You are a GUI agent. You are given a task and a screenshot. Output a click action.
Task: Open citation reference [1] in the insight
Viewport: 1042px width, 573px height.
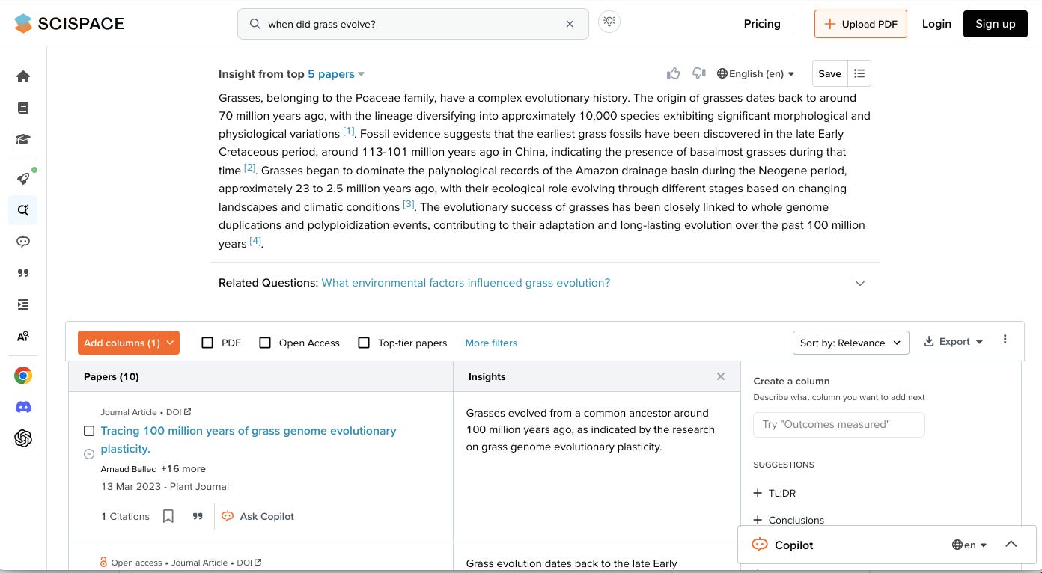tap(349, 131)
